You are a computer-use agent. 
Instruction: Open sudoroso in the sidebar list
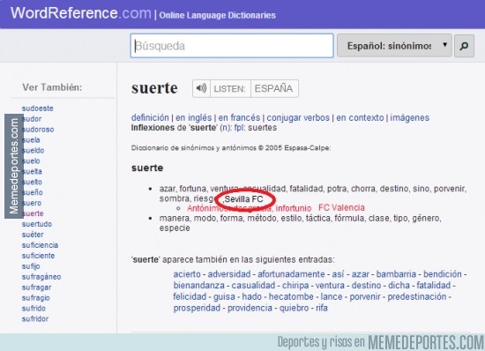tap(38, 130)
